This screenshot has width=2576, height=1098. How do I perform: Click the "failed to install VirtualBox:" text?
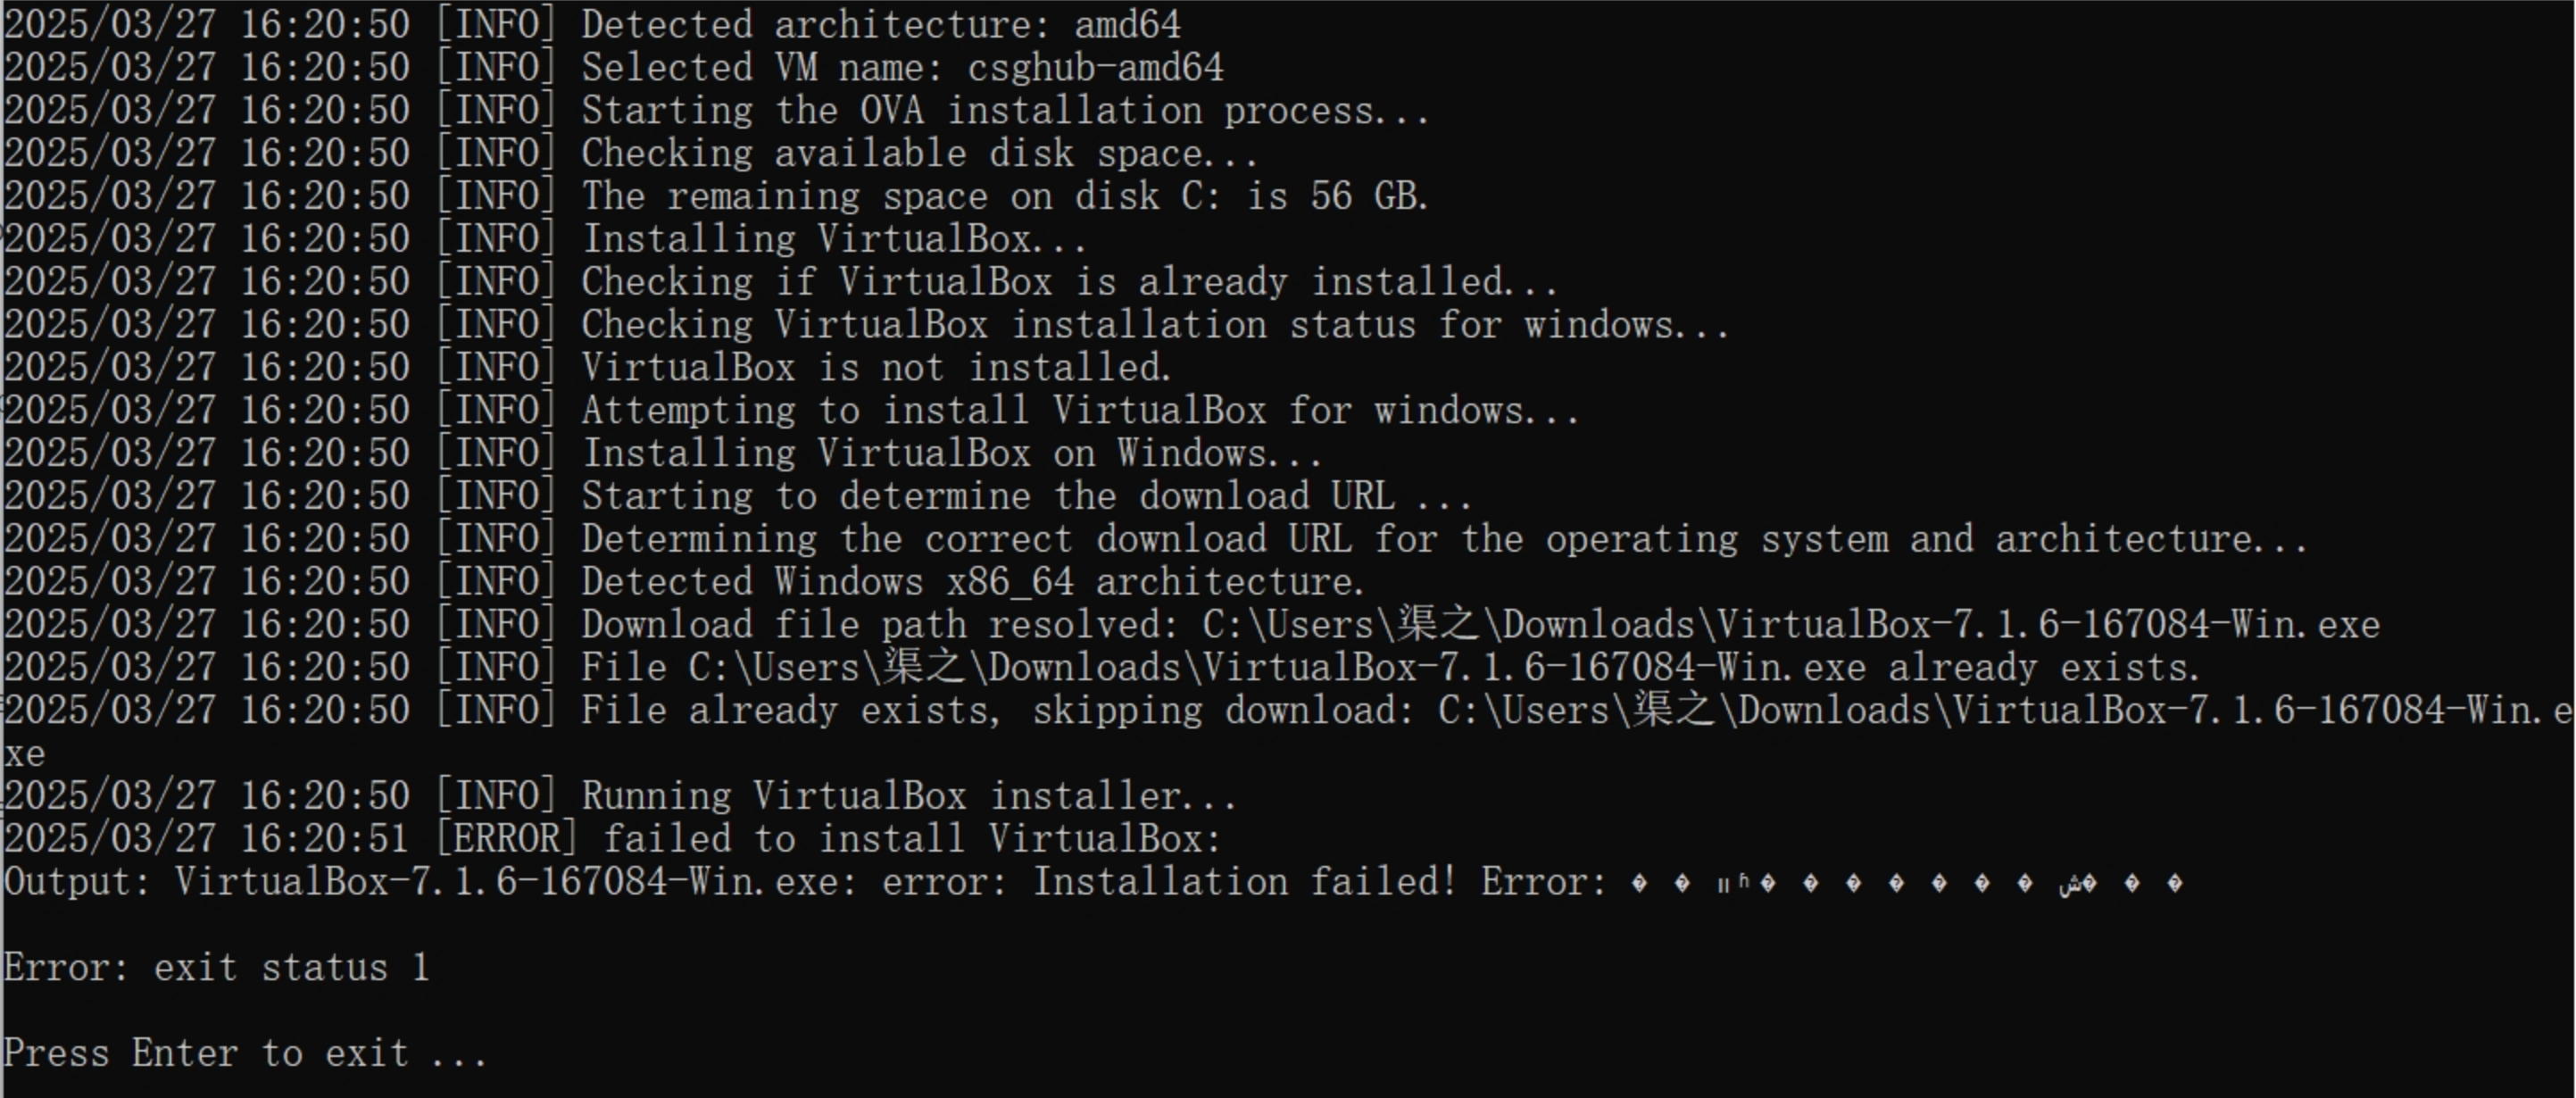click(x=912, y=839)
